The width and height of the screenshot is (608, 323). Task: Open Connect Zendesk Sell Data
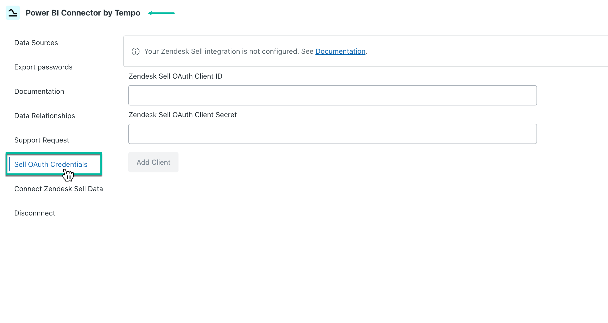coord(59,188)
